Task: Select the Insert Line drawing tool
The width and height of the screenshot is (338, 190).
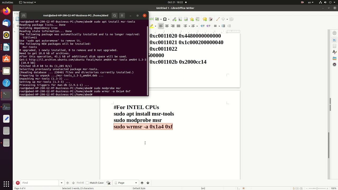Action: (x=218, y=19)
